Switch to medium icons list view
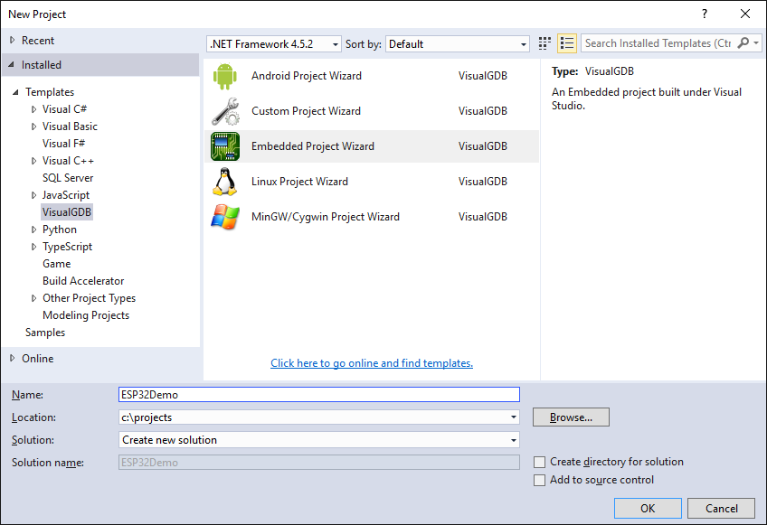Screen dimensions: 767x525 click(567, 43)
